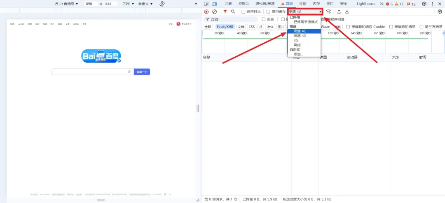Click the Baidu logo image
Screen dimensions: 445x203
pos(101,56)
